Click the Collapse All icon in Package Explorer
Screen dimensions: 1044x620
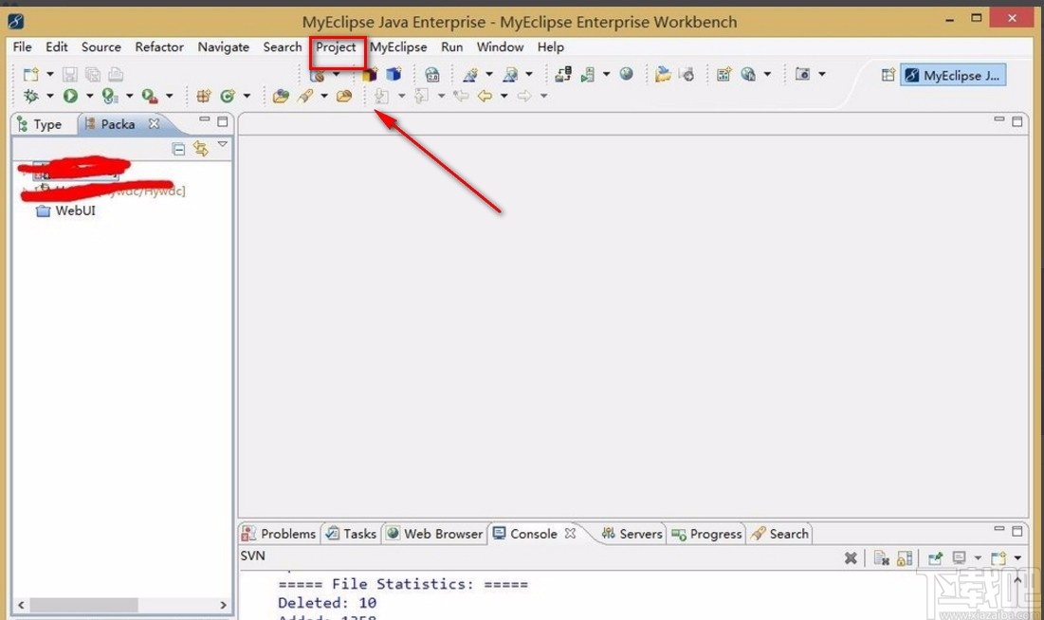click(177, 149)
